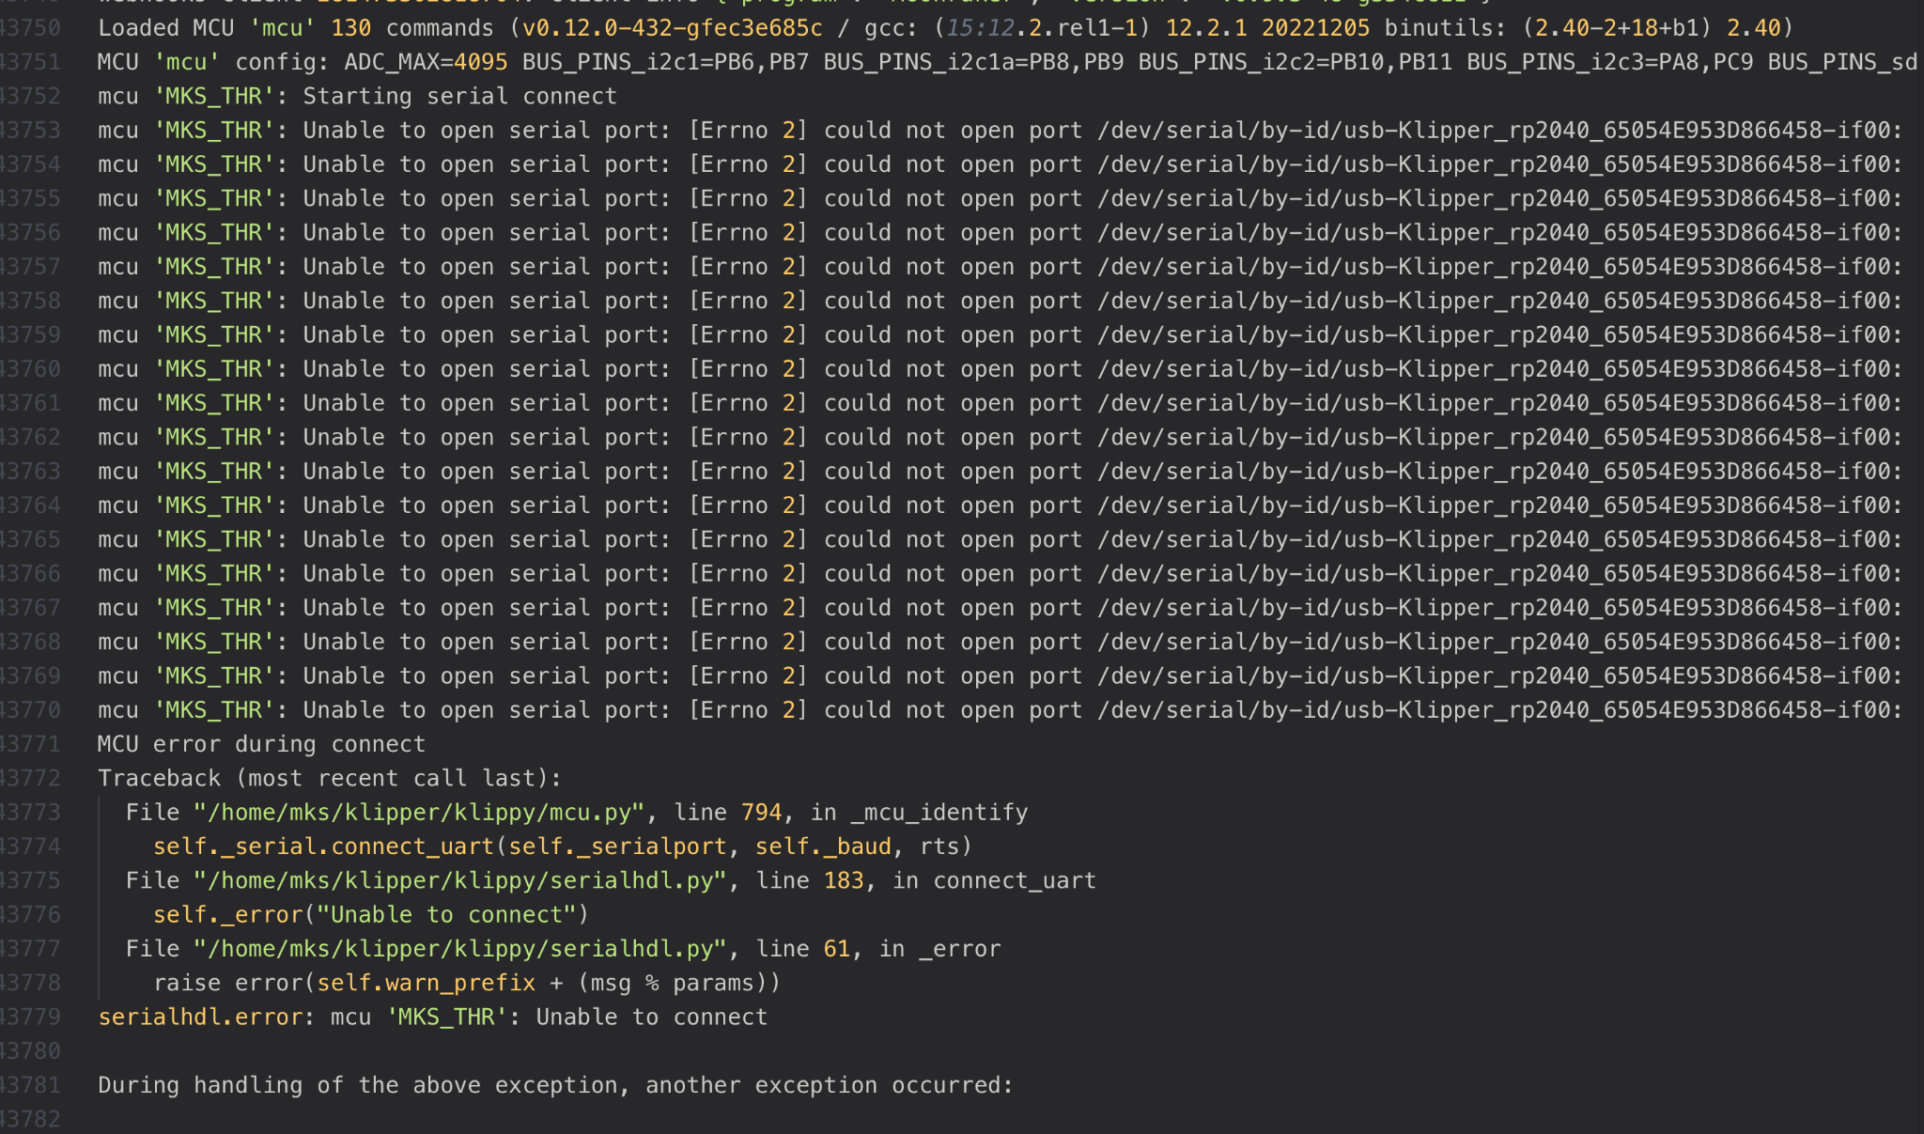Click line number 43752 in gutter
1924x1134 pixels.
point(30,96)
